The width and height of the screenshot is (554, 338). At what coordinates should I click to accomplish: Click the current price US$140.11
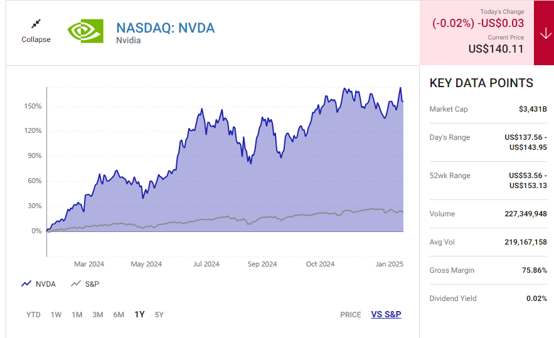(x=496, y=49)
